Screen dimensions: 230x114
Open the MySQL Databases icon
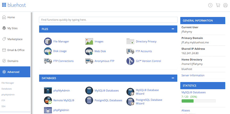(89, 91)
